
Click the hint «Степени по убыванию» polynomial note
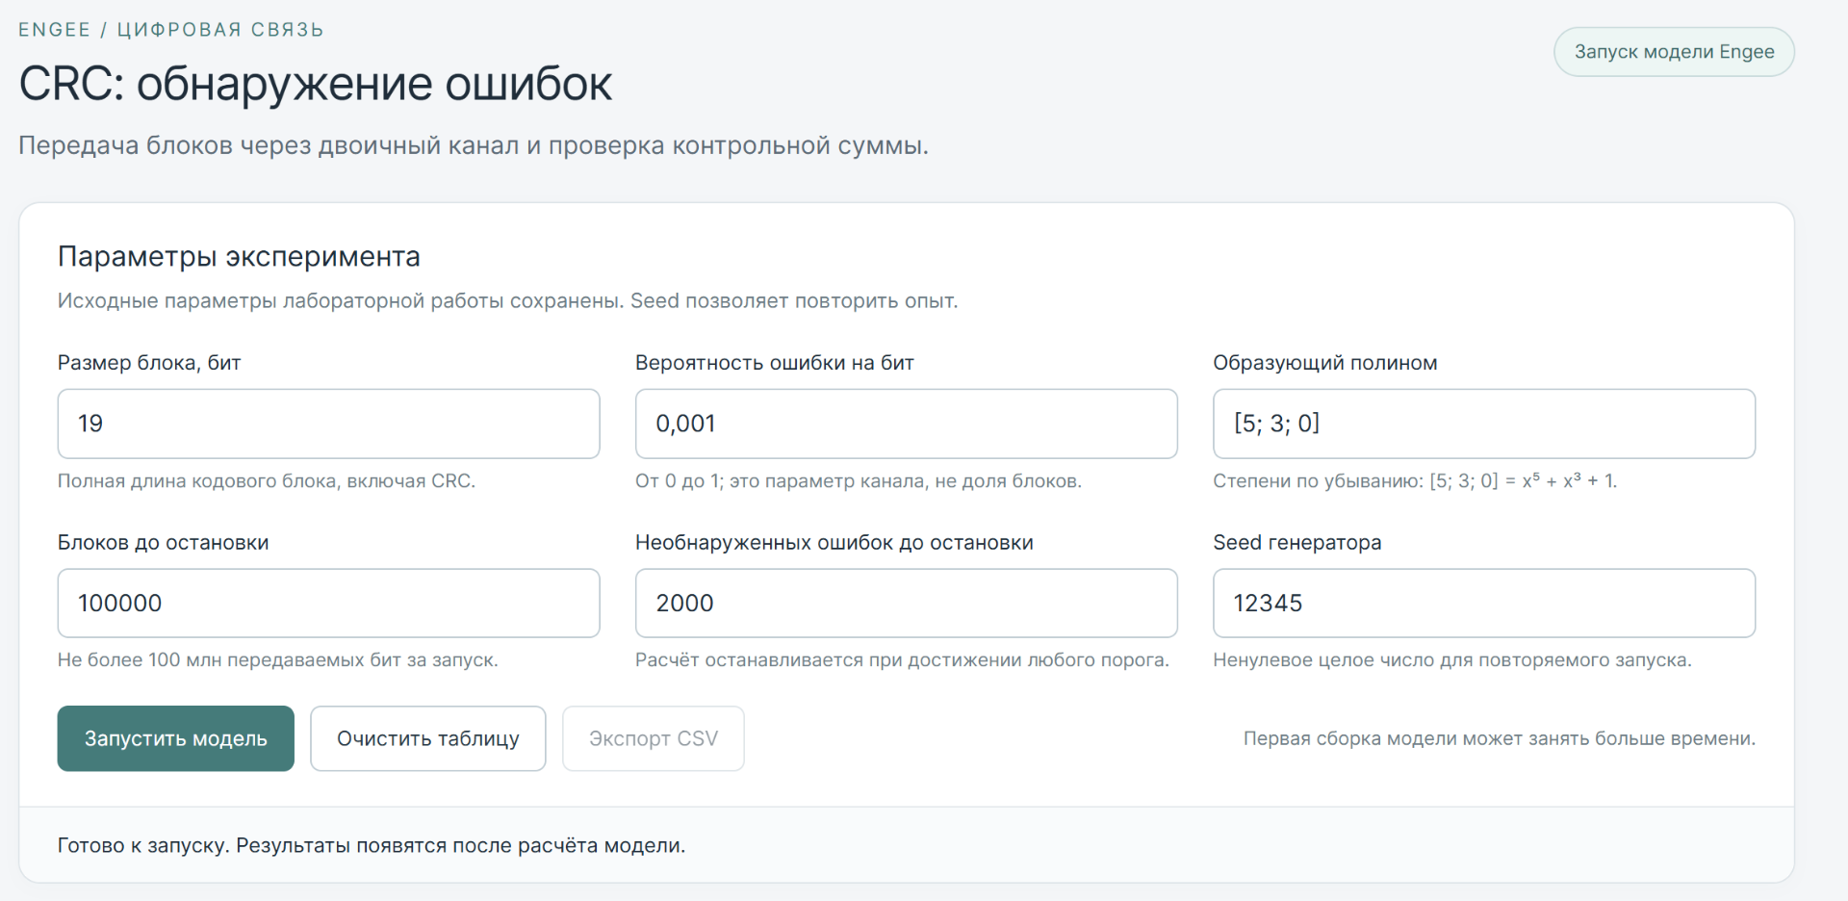click(x=1415, y=480)
